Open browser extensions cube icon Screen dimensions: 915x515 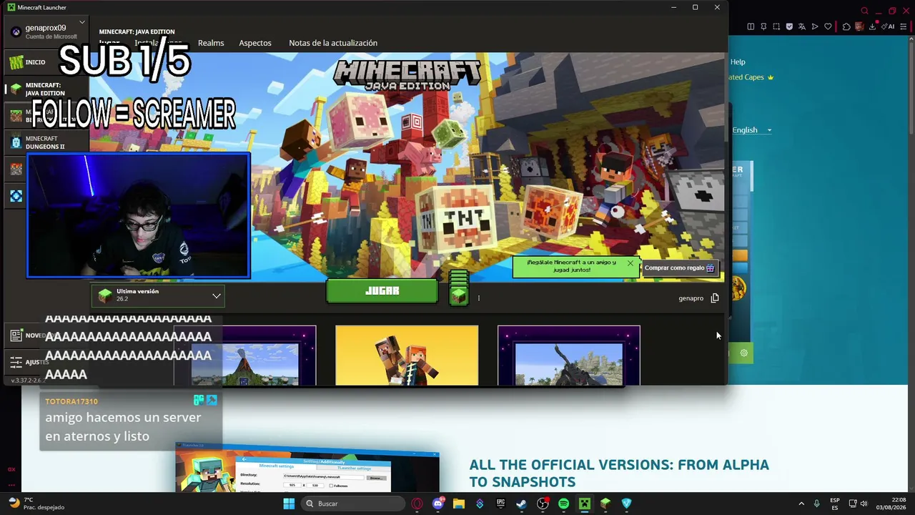(x=846, y=26)
